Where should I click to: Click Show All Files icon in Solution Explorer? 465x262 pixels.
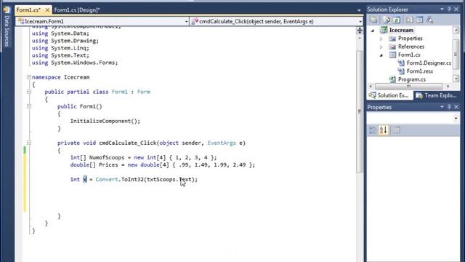pyautogui.click(x=387, y=20)
